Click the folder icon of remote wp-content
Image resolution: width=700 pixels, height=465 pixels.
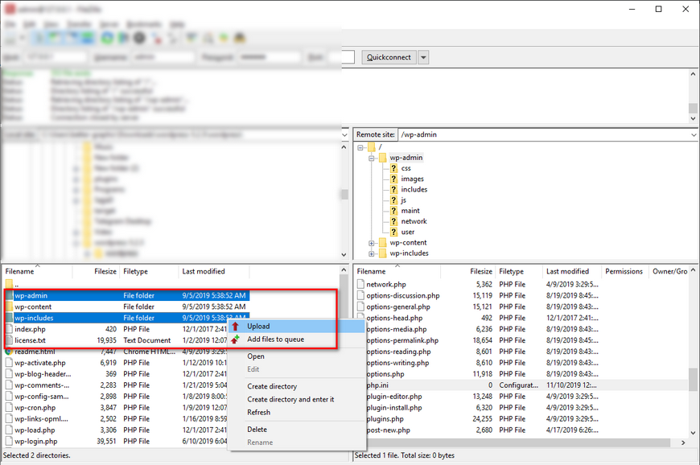382,243
